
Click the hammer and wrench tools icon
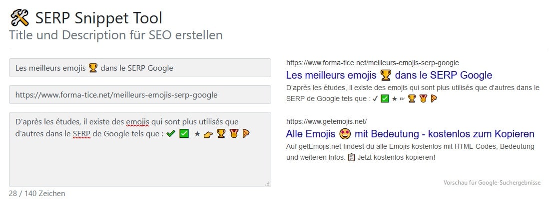[x=19, y=18]
